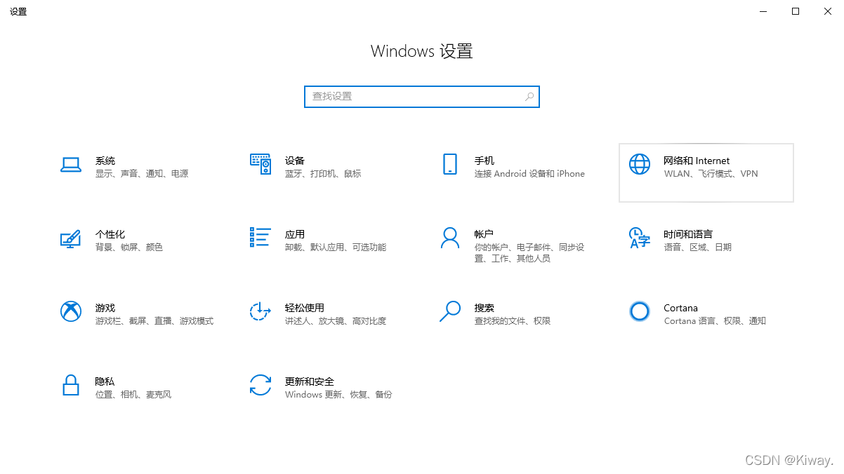The image size is (844, 474).
Task: Select the 手机 heading
Action: (x=484, y=161)
